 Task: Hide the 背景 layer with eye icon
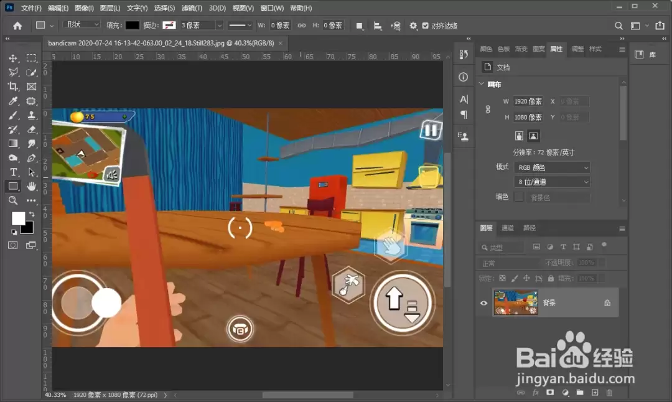[484, 303]
